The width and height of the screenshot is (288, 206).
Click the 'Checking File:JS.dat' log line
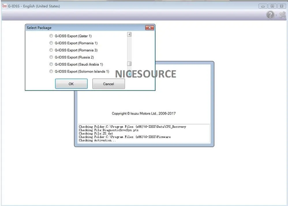tap(96, 133)
